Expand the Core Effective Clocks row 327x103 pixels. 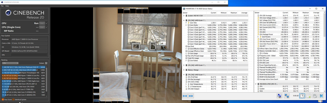point(186,48)
